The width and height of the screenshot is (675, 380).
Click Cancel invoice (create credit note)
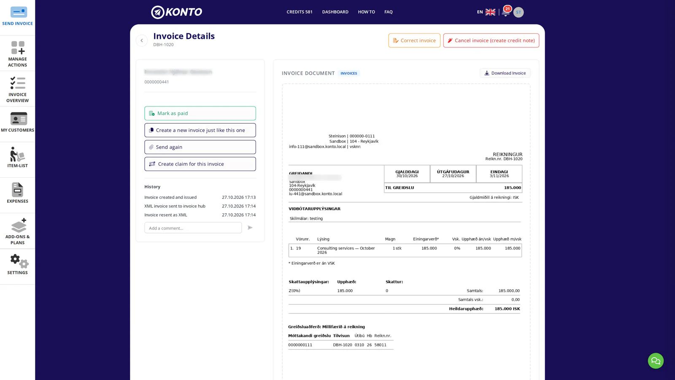[491, 41]
